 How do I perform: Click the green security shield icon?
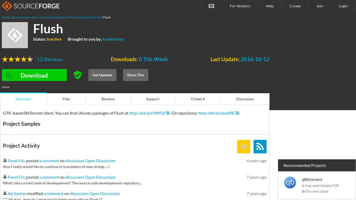[78, 75]
